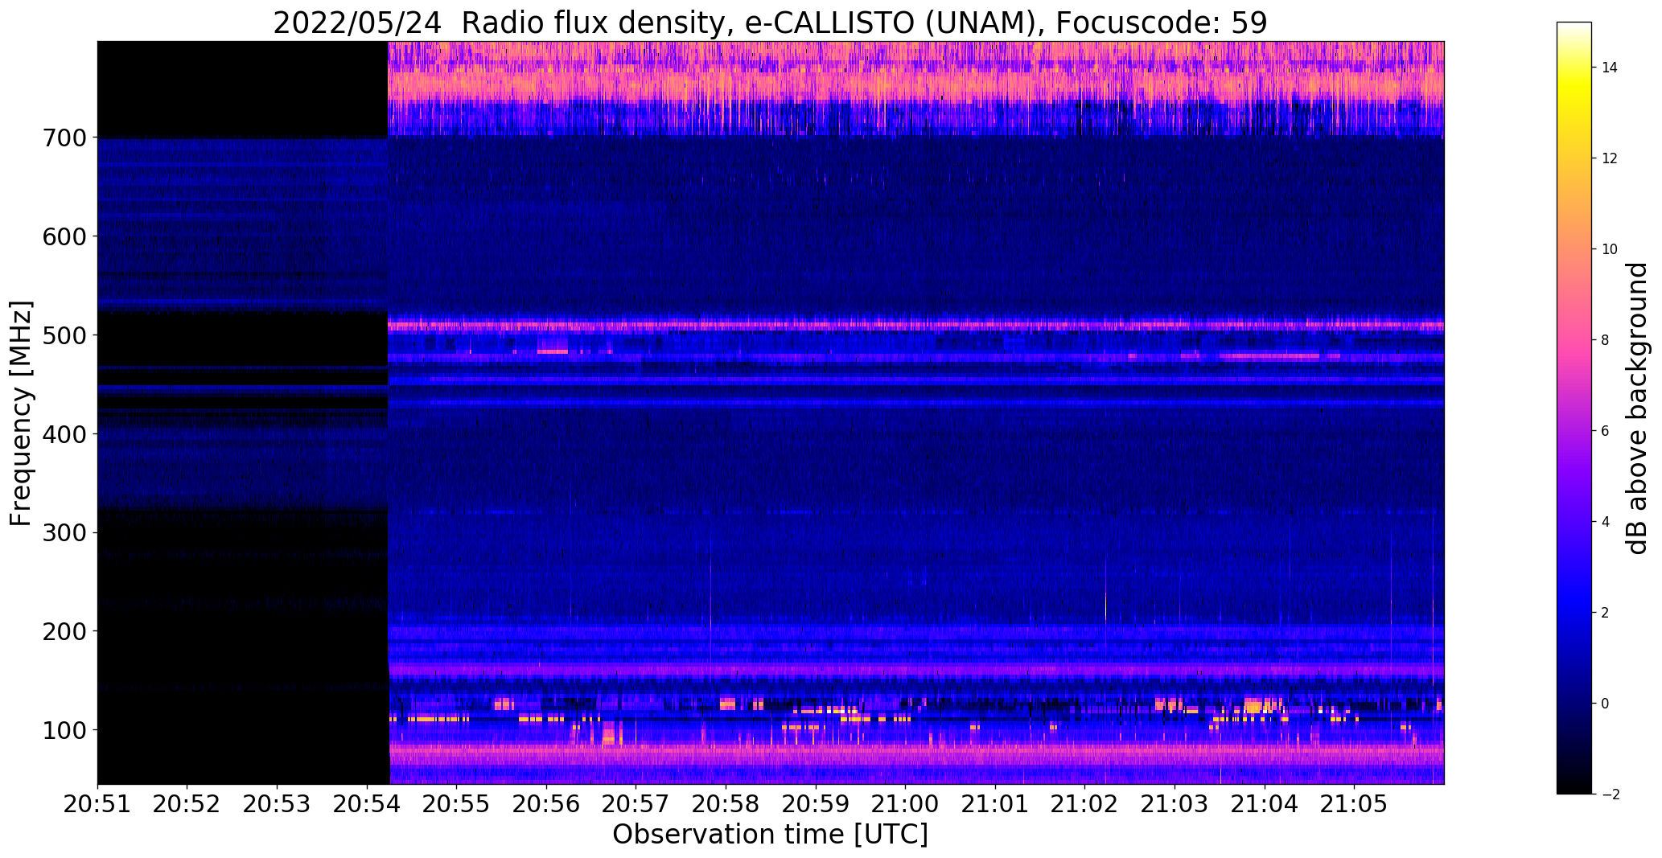Click the 21:00 time tick label
This screenshot has height=858, width=1662.
click(905, 803)
